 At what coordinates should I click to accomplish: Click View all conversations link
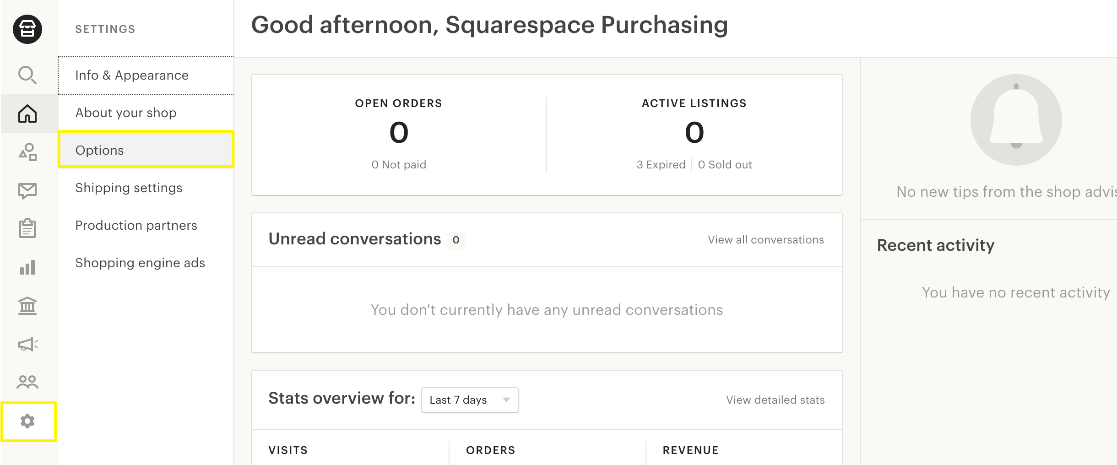[x=765, y=240]
